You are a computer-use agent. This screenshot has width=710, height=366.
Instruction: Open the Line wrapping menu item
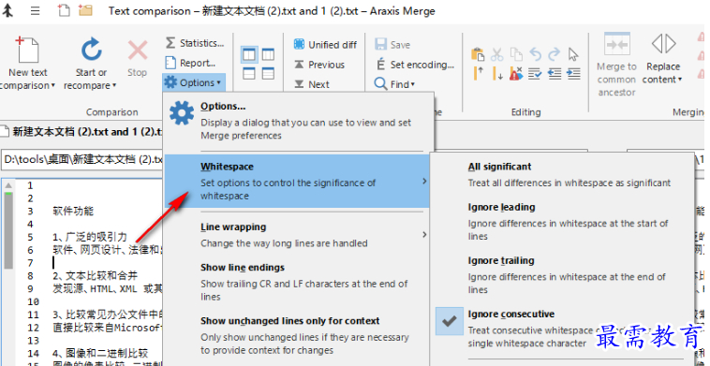click(x=297, y=234)
